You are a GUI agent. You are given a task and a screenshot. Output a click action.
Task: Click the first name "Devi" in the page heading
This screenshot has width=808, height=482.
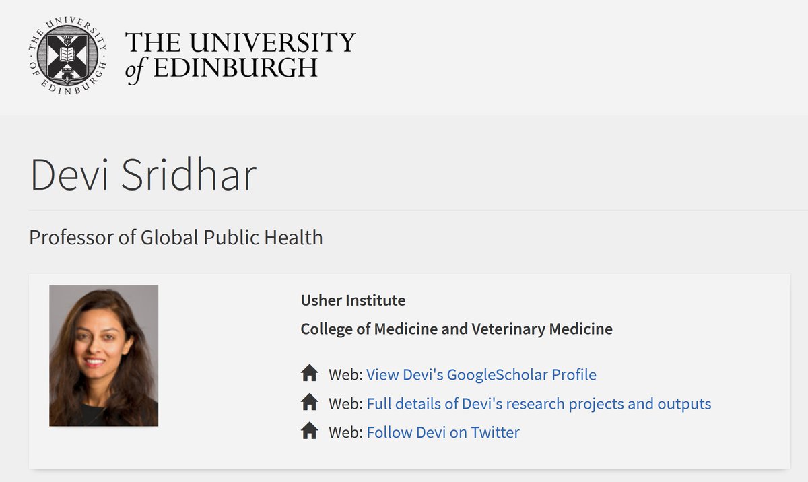67,174
